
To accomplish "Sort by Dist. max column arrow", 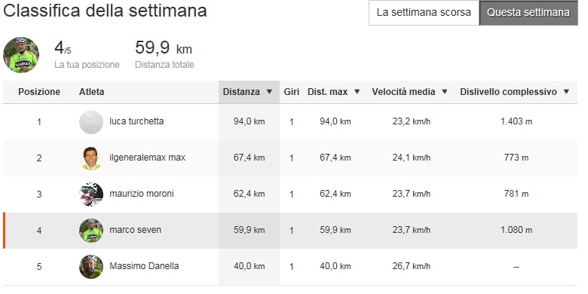I will [x=357, y=92].
